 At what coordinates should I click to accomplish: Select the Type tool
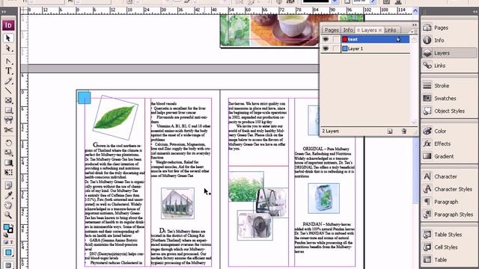(x=8, y=71)
